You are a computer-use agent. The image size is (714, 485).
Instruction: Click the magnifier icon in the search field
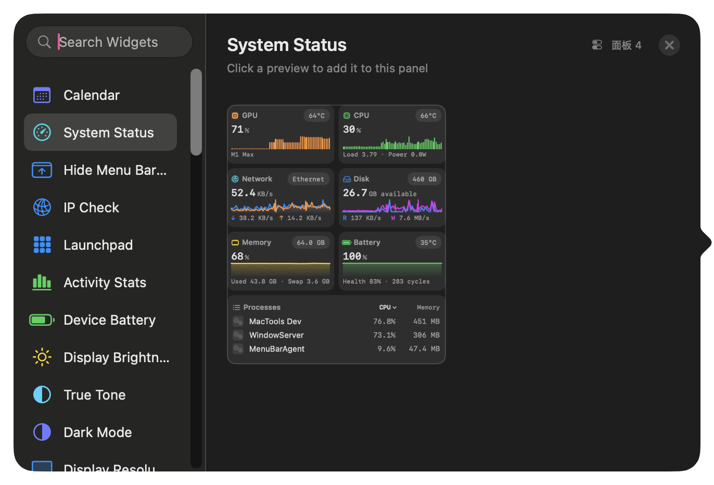(x=44, y=42)
